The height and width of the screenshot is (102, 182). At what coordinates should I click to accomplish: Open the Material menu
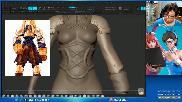coord(54,3)
